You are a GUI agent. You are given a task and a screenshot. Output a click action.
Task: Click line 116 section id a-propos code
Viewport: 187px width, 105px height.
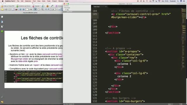[x=123, y=51]
